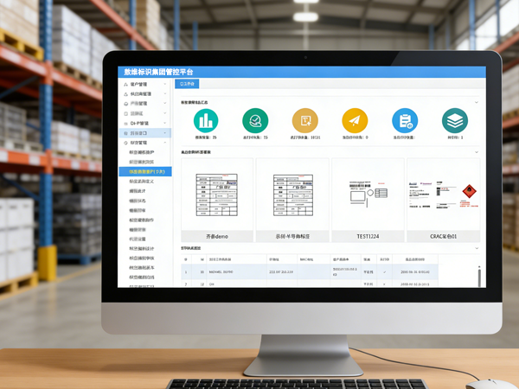Click the icon beside the first sidebar menu
The image size is (519, 389).
(x=125, y=85)
